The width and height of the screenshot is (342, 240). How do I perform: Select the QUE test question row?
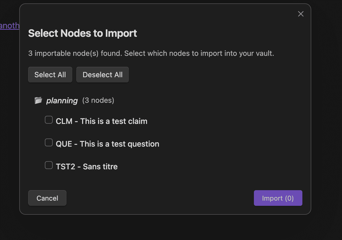(x=107, y=144)
